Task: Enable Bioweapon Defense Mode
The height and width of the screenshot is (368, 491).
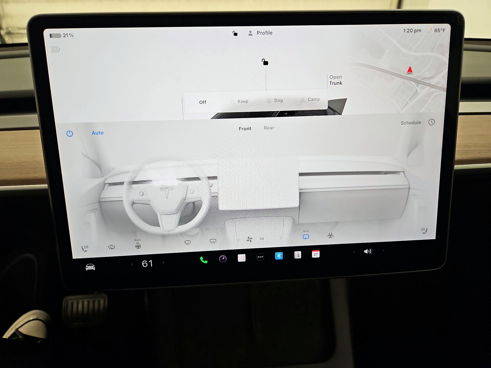Action: (330, 235)
